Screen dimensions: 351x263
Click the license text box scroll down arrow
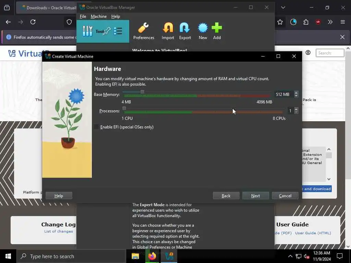coord(329,179)
